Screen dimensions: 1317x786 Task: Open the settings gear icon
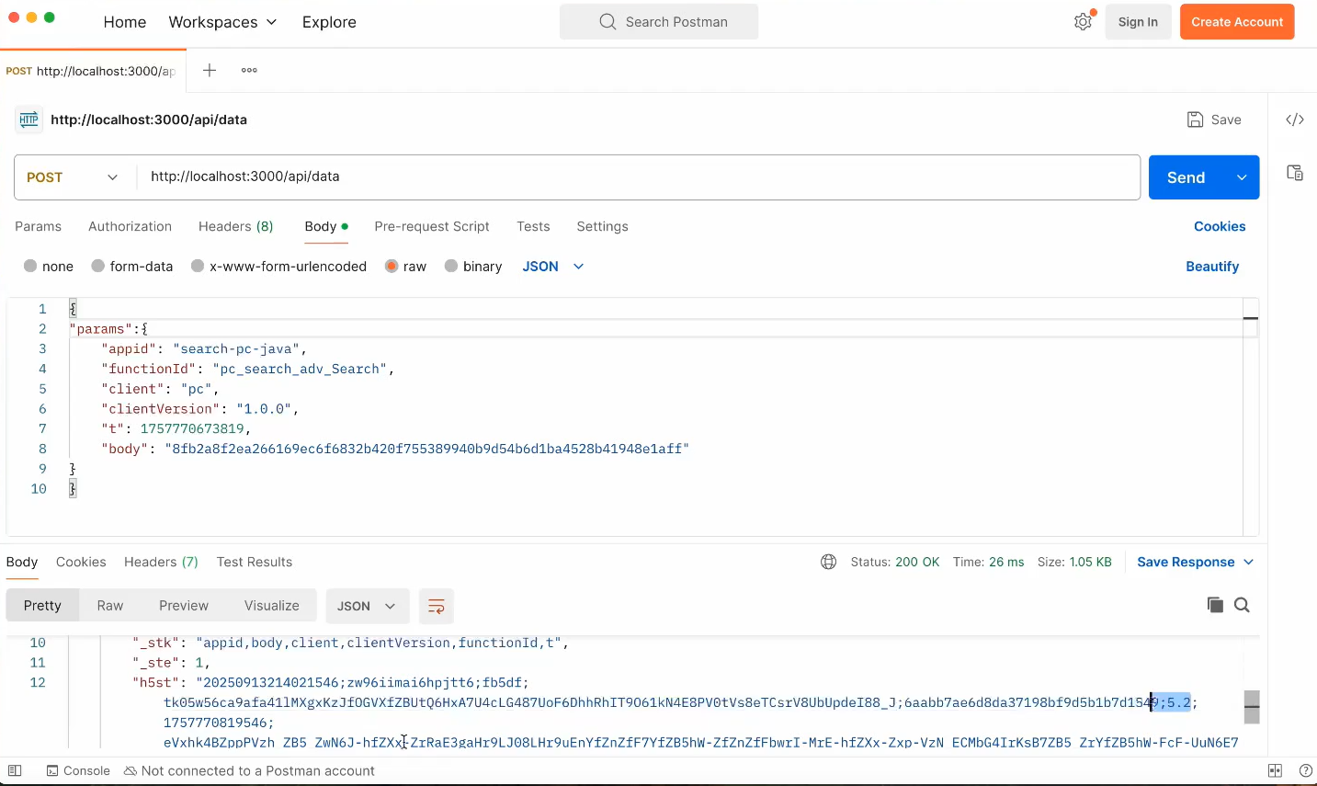coord(1084,22)
